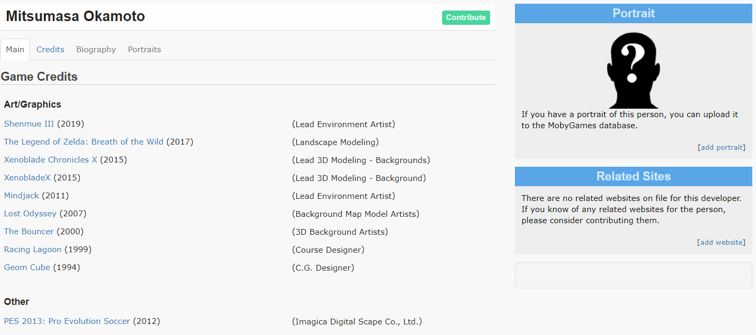Viewport: 756px width, 335px height.
Task: Open The Bouncer game link
Action: [x=29, y=232]
